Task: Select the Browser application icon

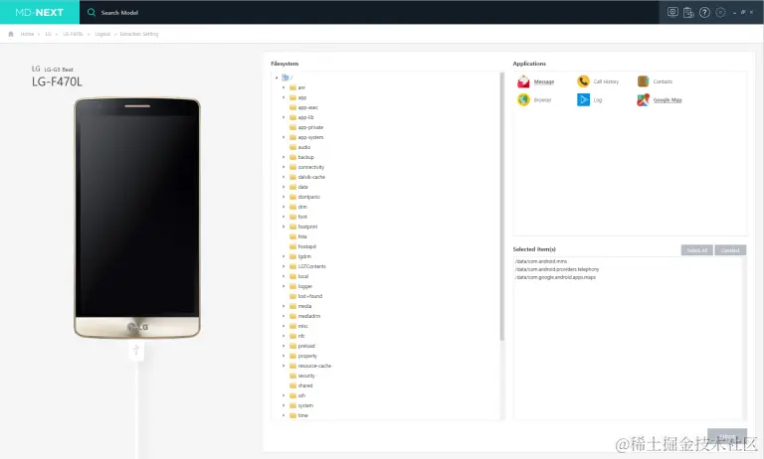Action: (x=524, y=99)
